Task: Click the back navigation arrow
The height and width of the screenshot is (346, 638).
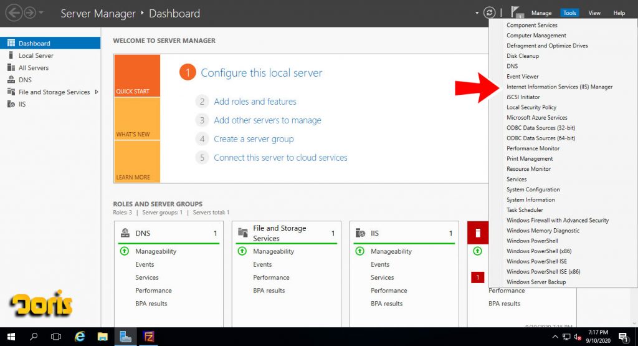Action: (14, 13)
